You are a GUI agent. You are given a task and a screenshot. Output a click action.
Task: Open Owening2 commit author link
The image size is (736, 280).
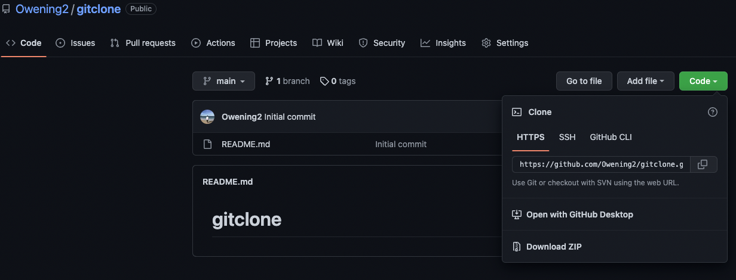242,117
